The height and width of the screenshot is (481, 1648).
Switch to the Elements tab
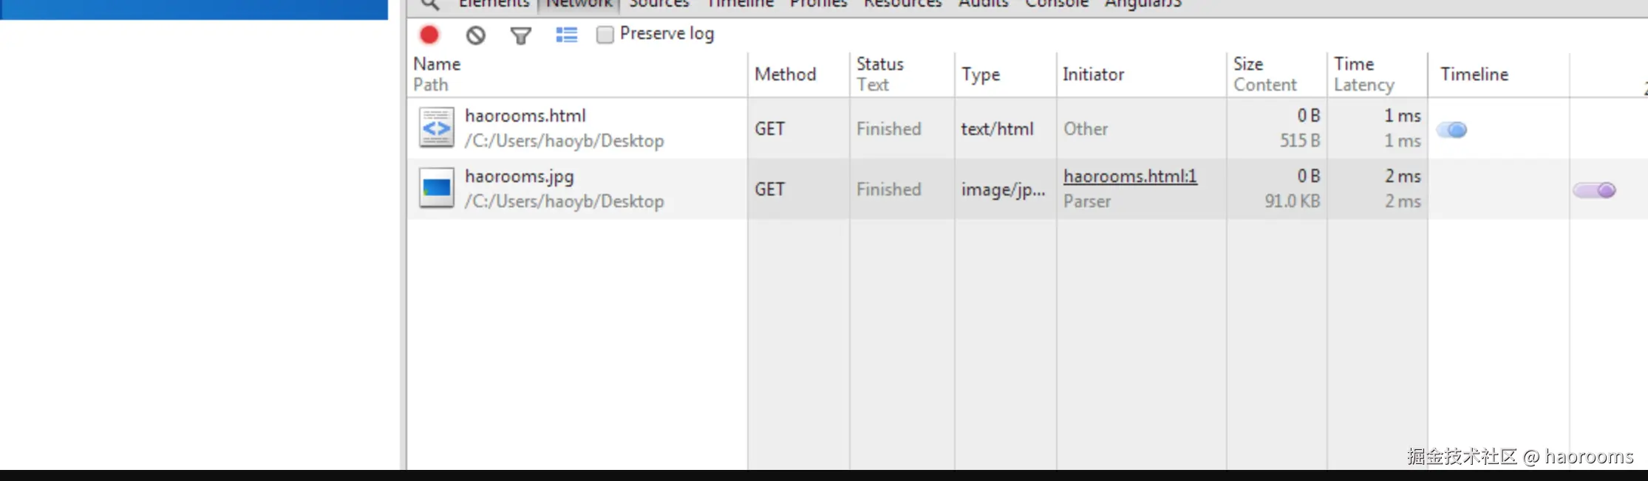[494, 4]
